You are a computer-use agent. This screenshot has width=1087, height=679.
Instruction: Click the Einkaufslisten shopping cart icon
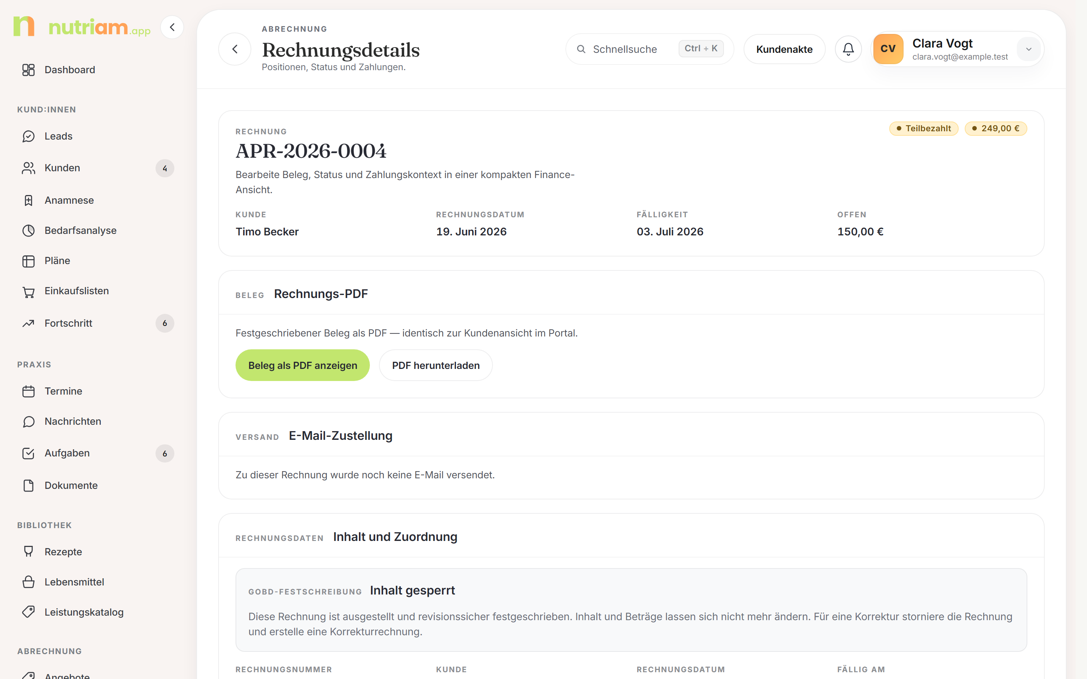pyautogui.click(x=28, y=292)
